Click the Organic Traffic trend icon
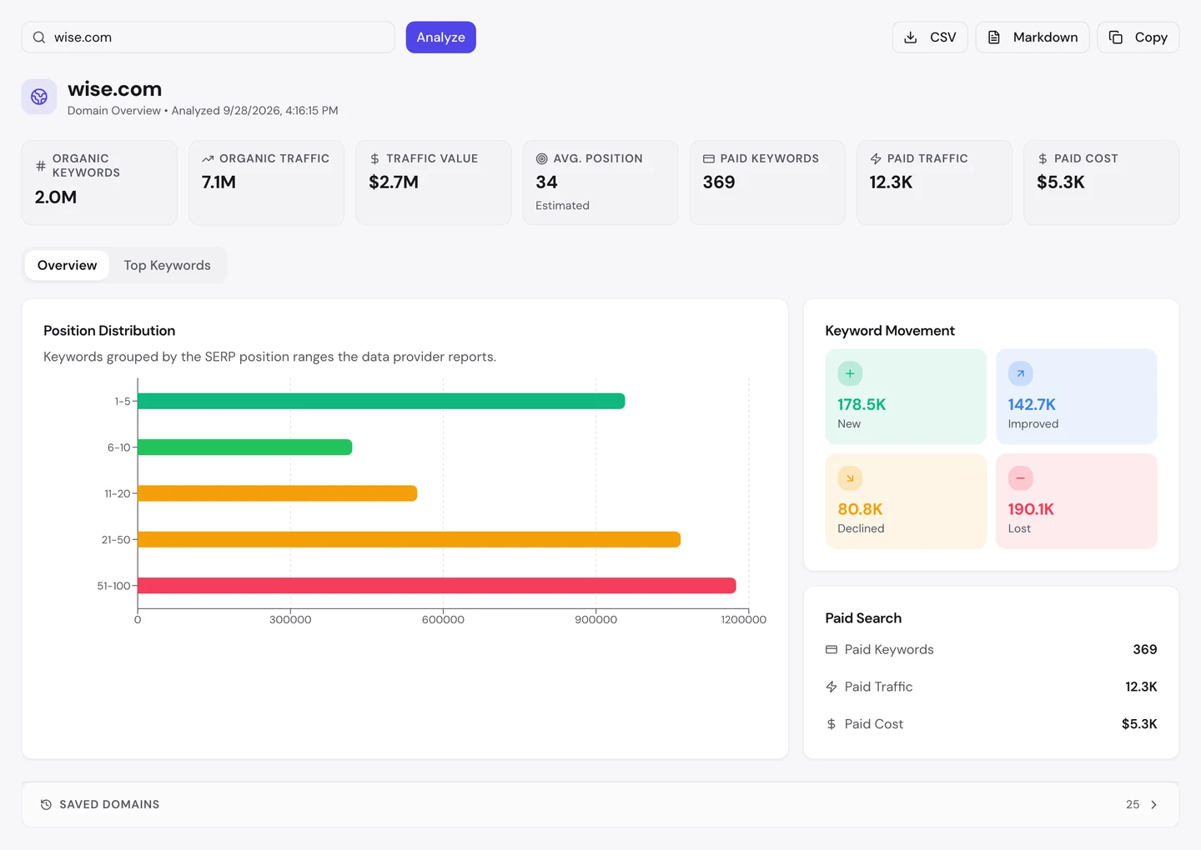 pyautogui.click(x=208, y=158)
